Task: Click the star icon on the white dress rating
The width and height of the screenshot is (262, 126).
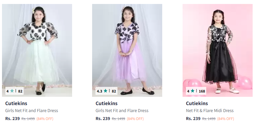Action: point(12,91)
